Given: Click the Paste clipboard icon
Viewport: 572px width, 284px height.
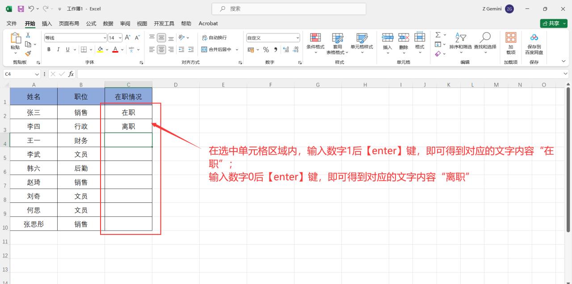Looking at the screenshot, I should (15, 39).
